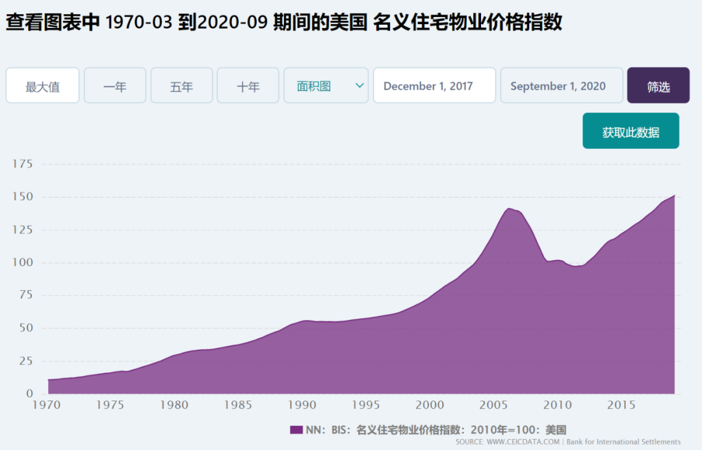The height and width of the screenshot is (450, 702).
Task: Toggle the purple legend swatch for the series
Action: (296, 430)
